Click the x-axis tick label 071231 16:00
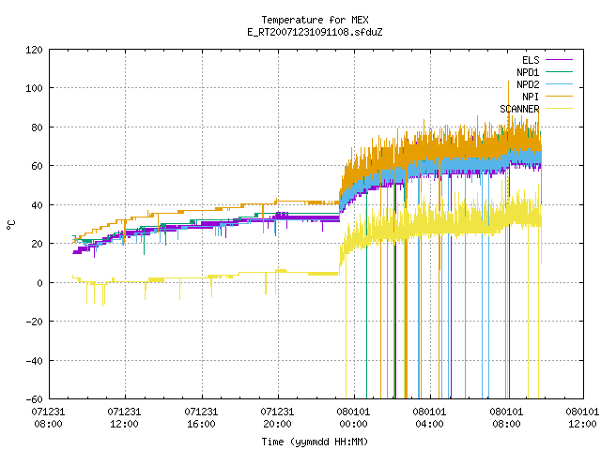Screen dimensions: 601x450 pyautogui.click(x=201, y=418)
